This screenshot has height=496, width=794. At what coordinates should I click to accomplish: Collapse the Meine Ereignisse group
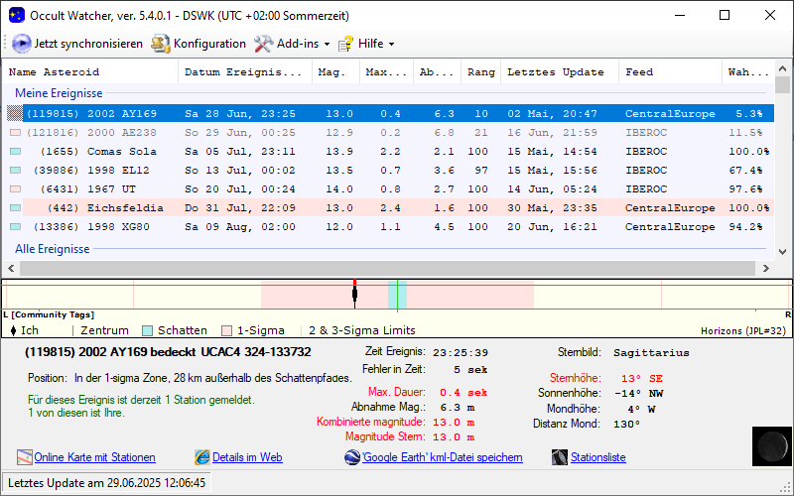59,93
